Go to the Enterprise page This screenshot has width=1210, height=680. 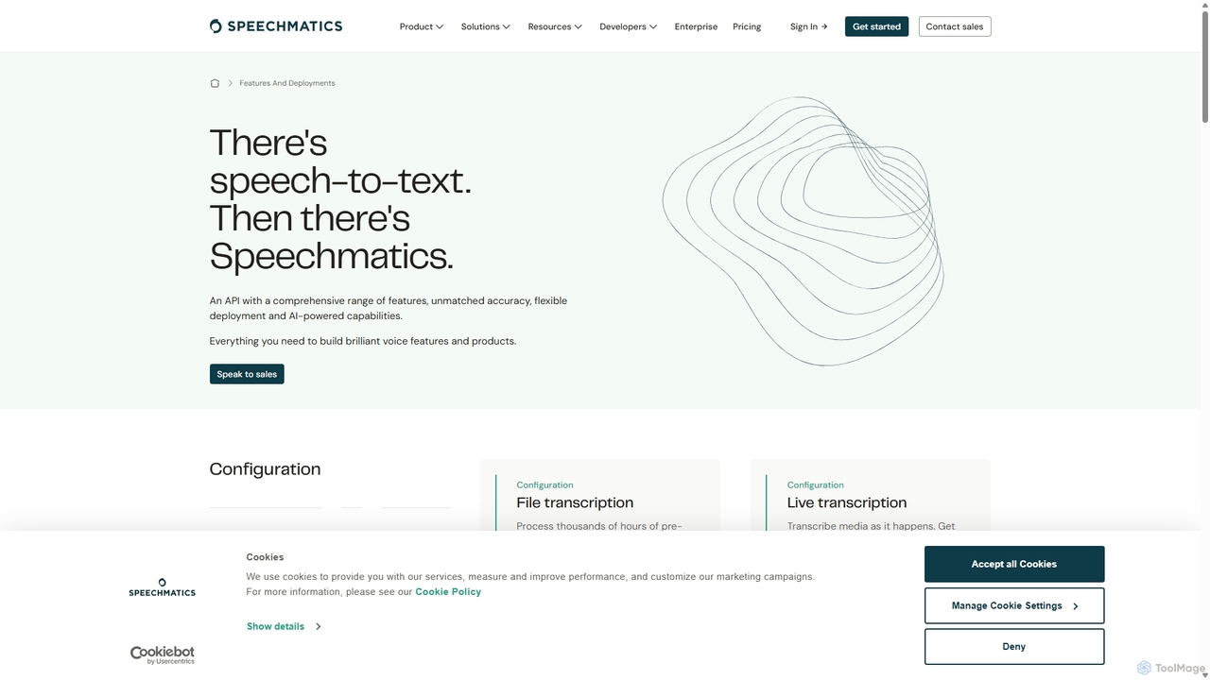click(x=696, y=26)
